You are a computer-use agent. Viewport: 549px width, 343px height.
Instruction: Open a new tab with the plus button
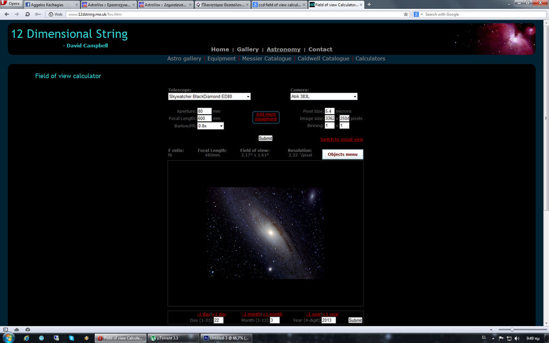tap(369, 4)
